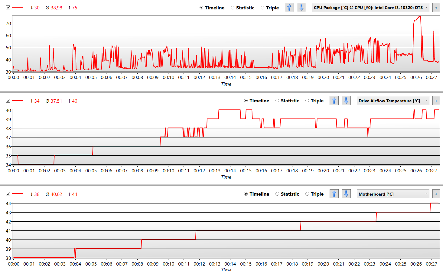Move Drive Airflow Temperature graph up

[334, 101]
